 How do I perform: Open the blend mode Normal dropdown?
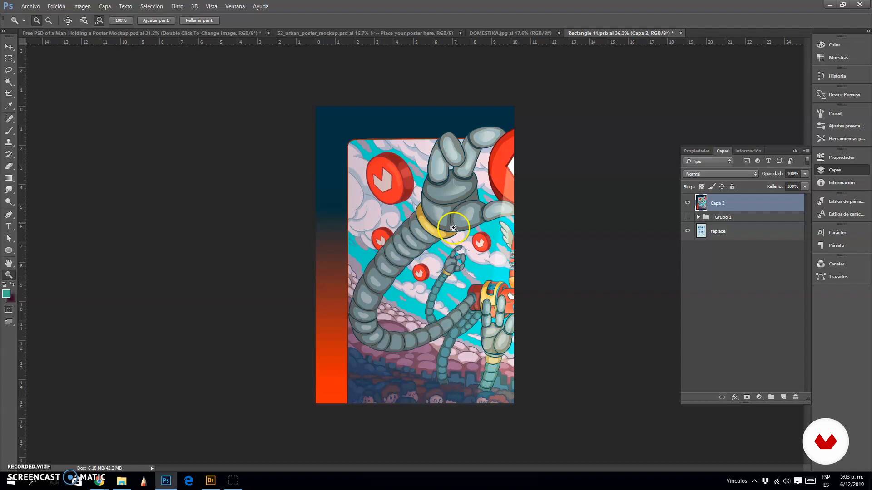click(720, 174)
